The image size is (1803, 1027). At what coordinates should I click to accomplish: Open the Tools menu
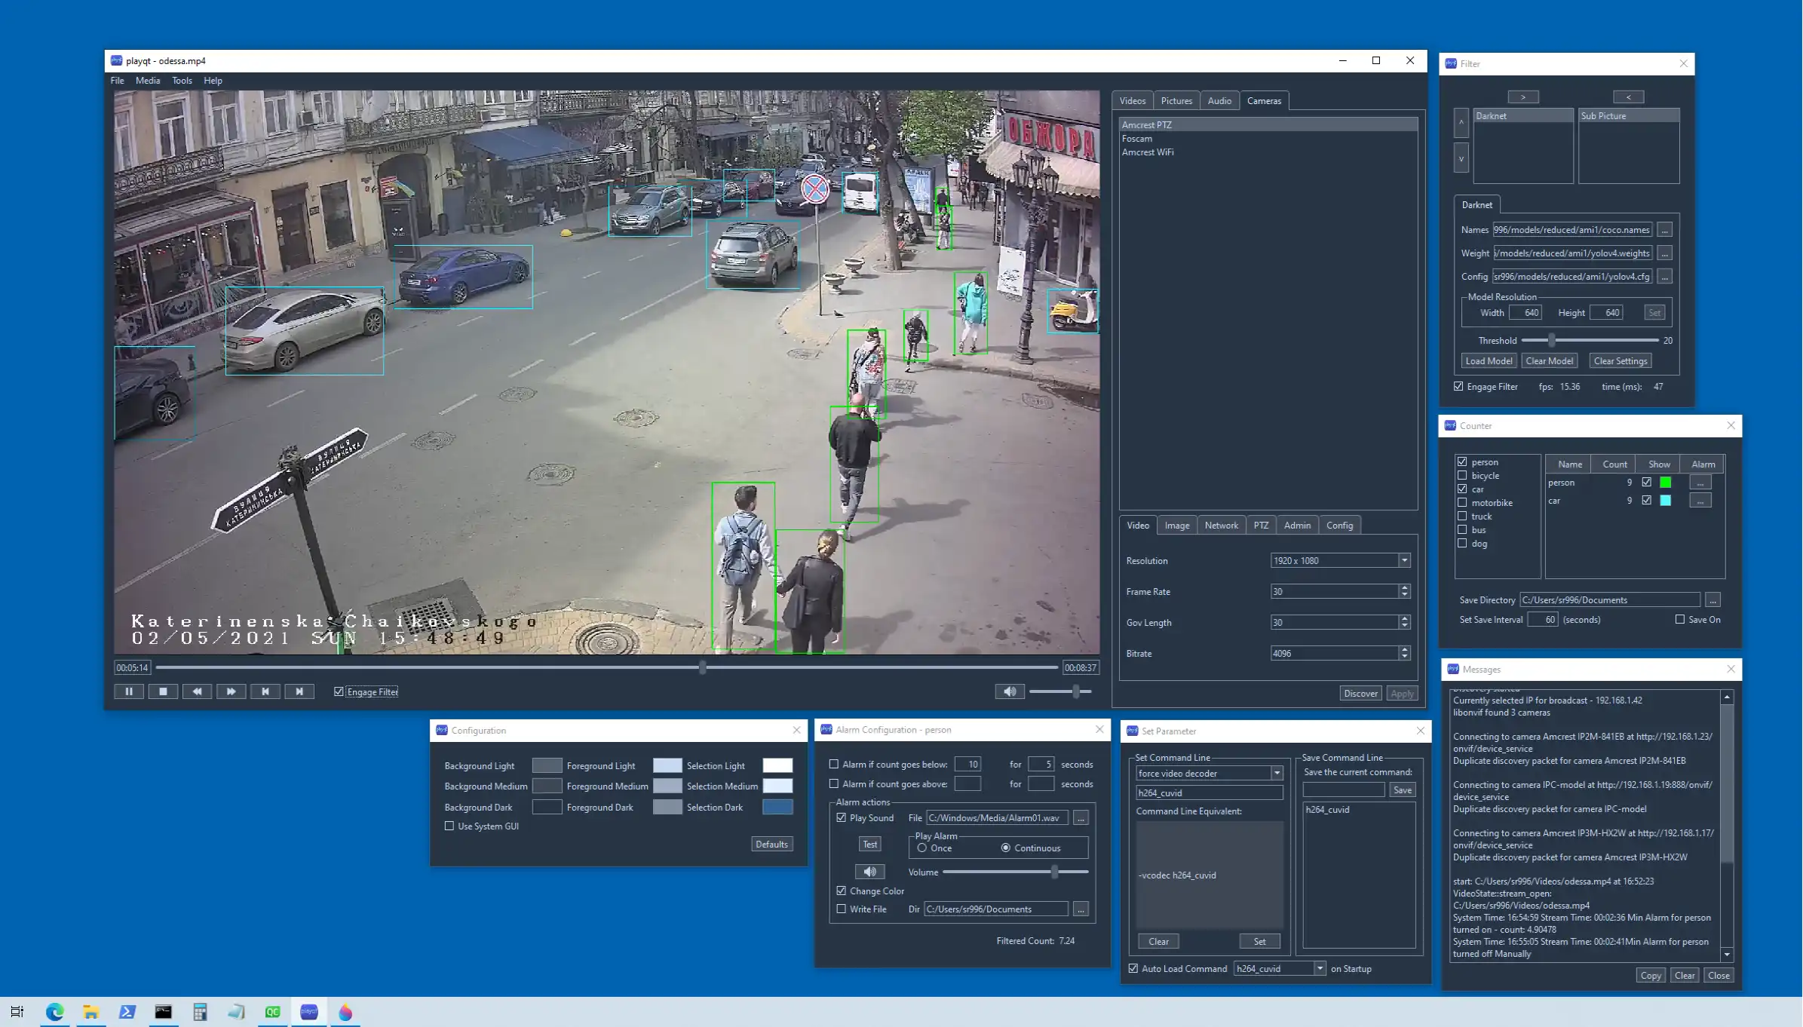pos(181,81)
